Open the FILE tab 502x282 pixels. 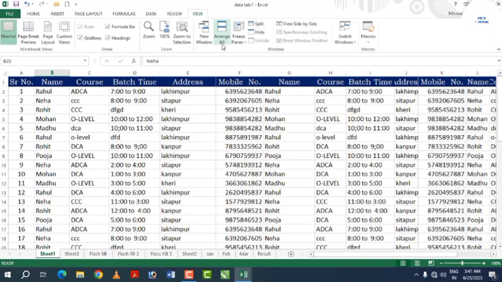click(10, 14)
